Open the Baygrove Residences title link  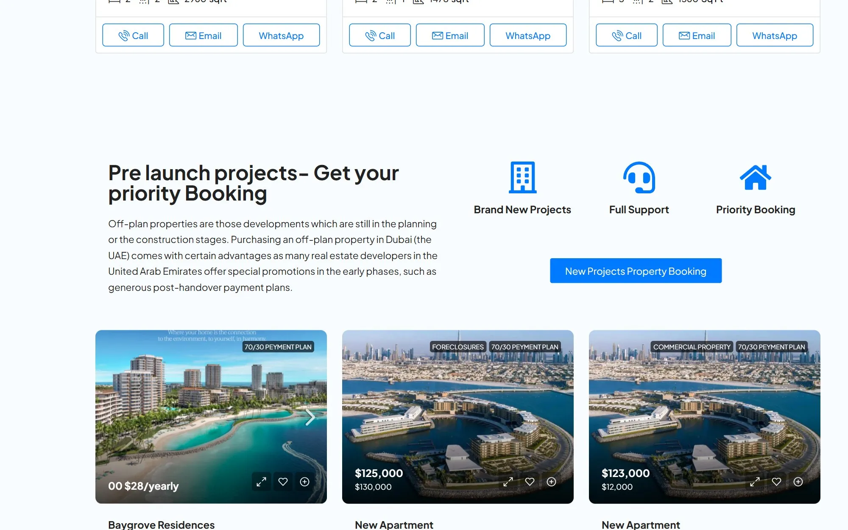(x=162, y=524)
